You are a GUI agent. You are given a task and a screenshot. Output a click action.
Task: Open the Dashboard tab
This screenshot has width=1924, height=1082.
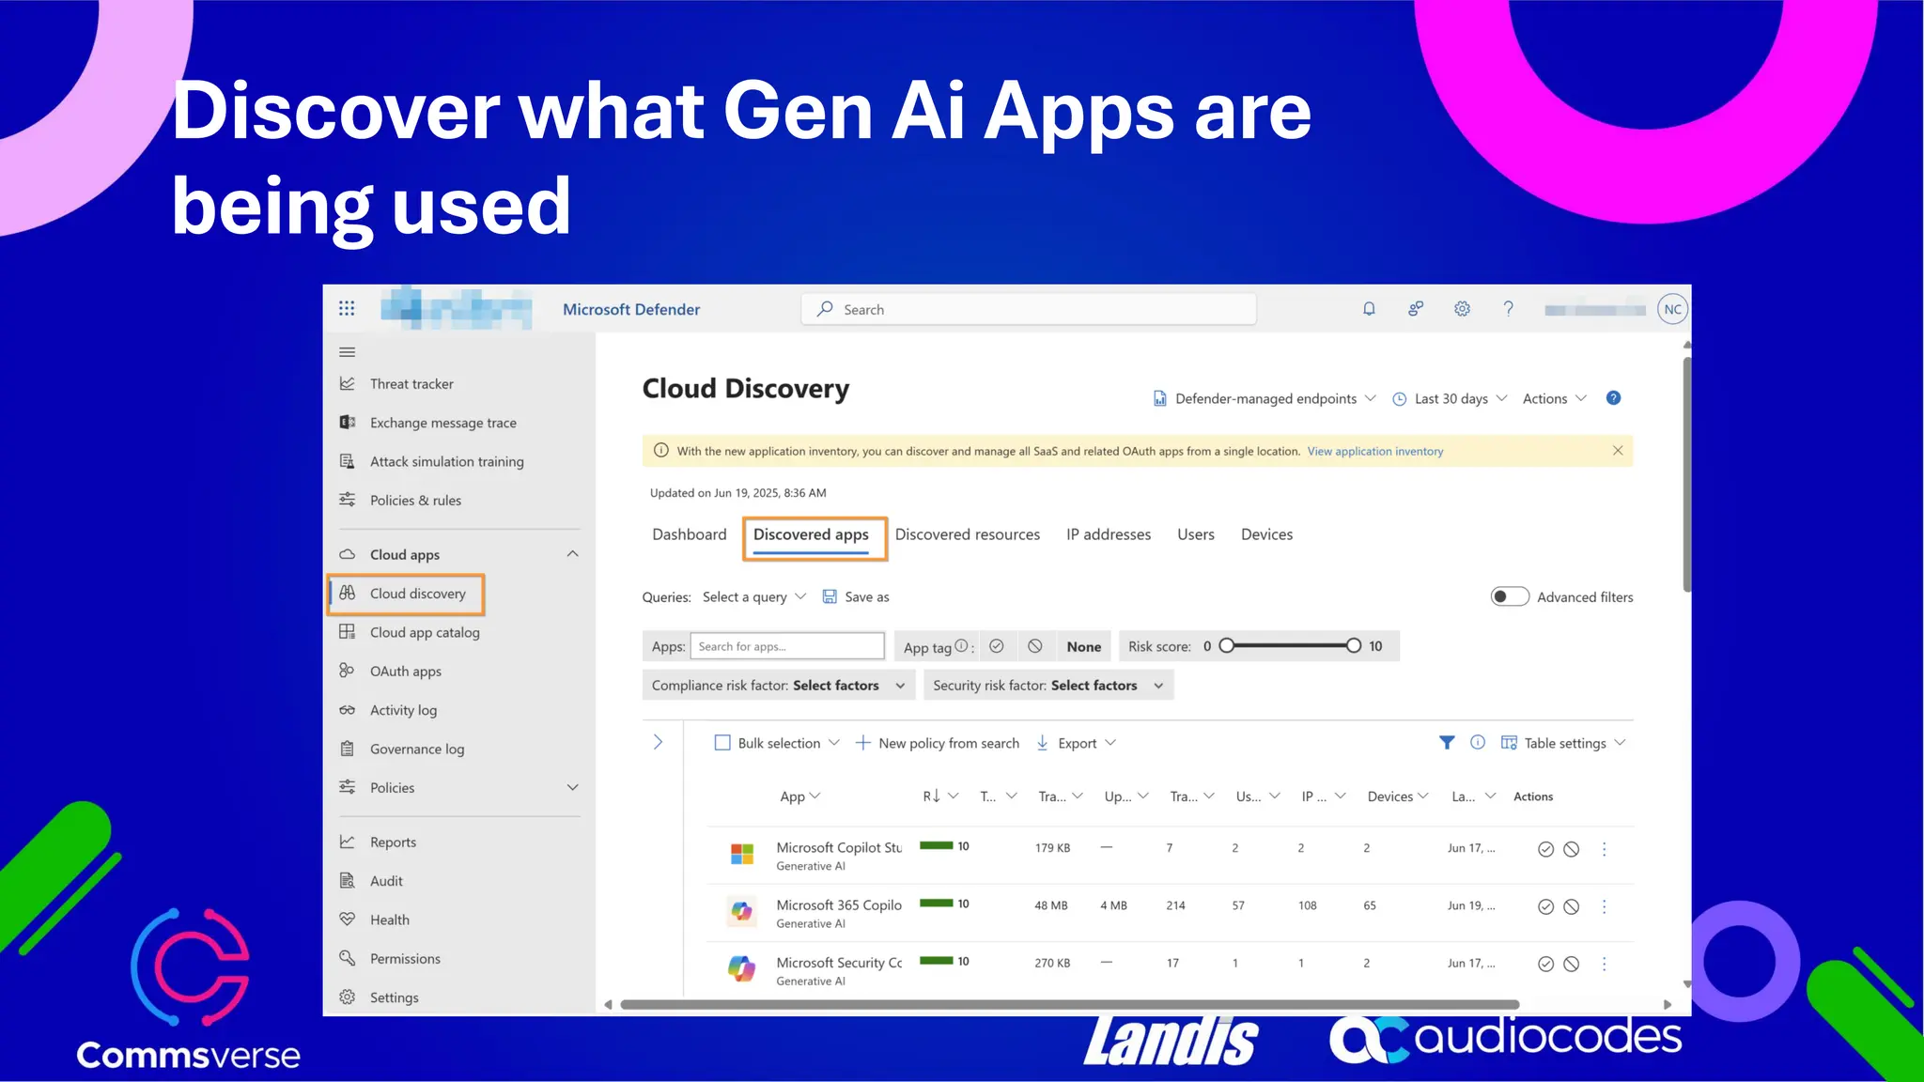pyautogui.click(x=689, y=534)
